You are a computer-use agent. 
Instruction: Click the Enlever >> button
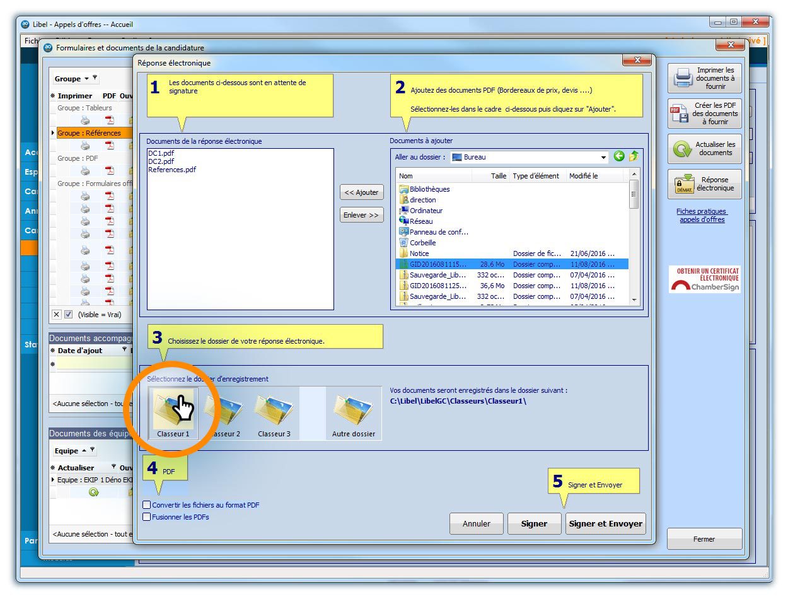361,215
